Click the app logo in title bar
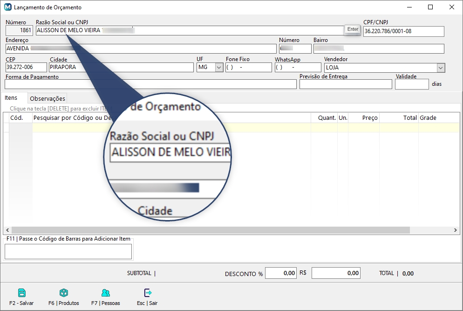The width and height of the screenshot is (463, 311). [x=7, y=7]
